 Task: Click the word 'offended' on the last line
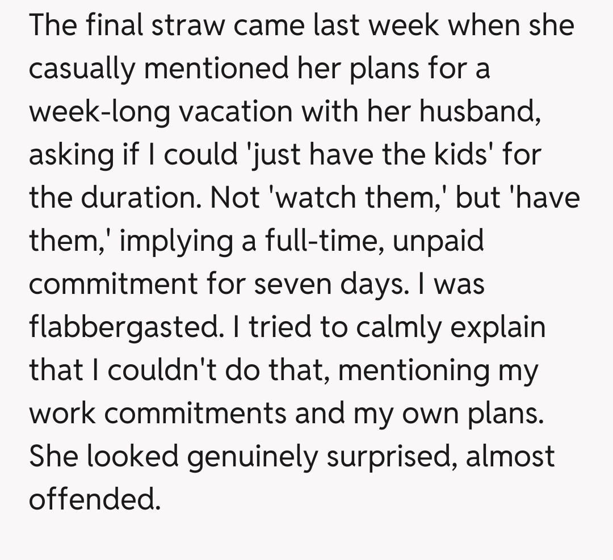tap(91, 499)
